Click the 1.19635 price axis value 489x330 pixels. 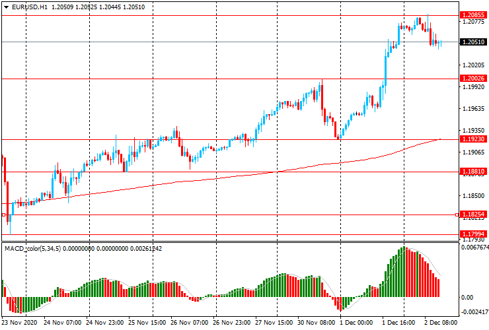[x=473, y=108]
